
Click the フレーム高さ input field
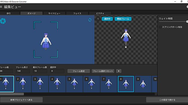pos(23,71)
